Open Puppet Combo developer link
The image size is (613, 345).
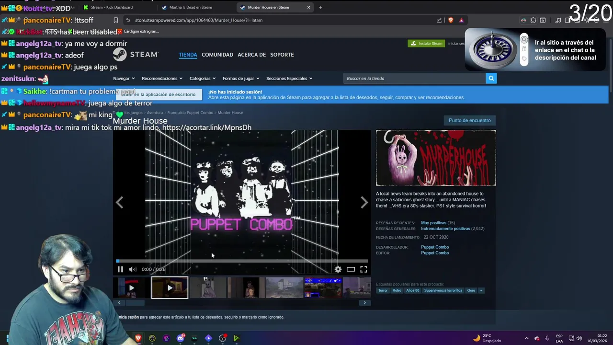click(434, 247)
